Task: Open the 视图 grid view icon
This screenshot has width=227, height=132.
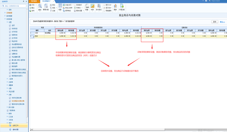Action: 60,6
